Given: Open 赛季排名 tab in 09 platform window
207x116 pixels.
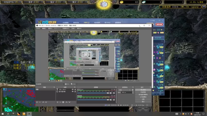Looking at the screenshot, I should 76,23.
